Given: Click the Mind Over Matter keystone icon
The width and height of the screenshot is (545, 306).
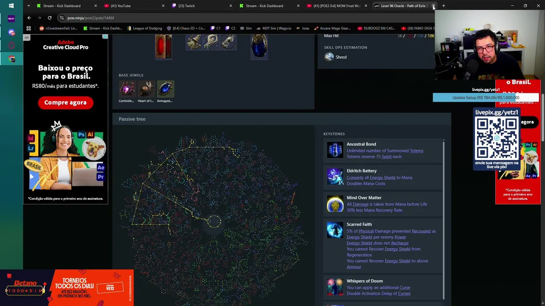Looking at the screenshot, I should point(335,204).
